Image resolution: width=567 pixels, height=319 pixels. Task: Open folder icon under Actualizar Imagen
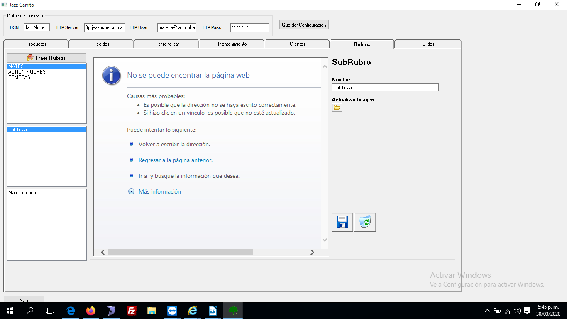point(337,108)
